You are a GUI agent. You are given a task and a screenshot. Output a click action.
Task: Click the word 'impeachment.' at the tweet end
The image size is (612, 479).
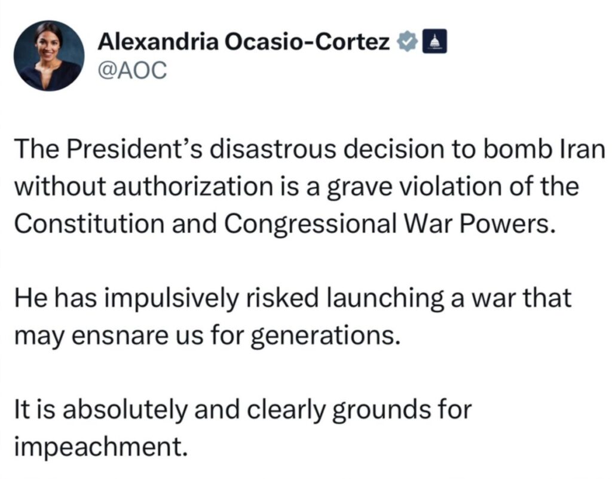101,447
